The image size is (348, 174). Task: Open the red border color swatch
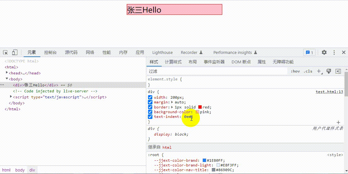(200, 107)
